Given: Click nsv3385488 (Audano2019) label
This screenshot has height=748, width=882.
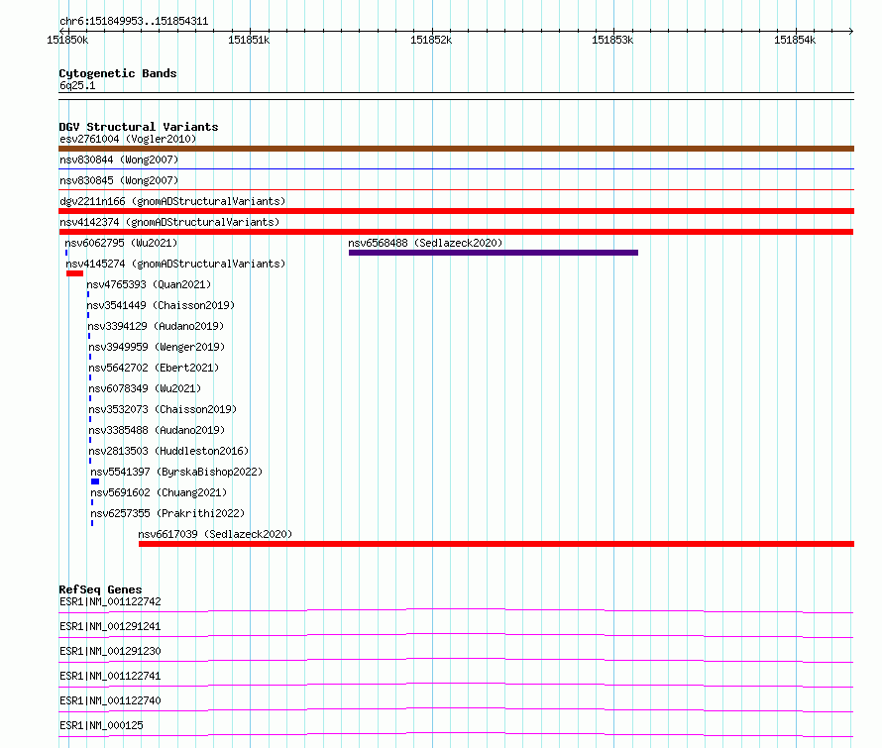Looking at the screenshot, I should pos(157,430).
